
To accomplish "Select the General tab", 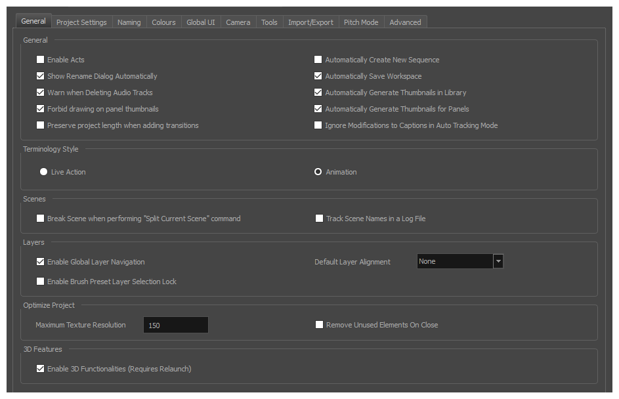I will pyautogui.click(x=33, y=21).
